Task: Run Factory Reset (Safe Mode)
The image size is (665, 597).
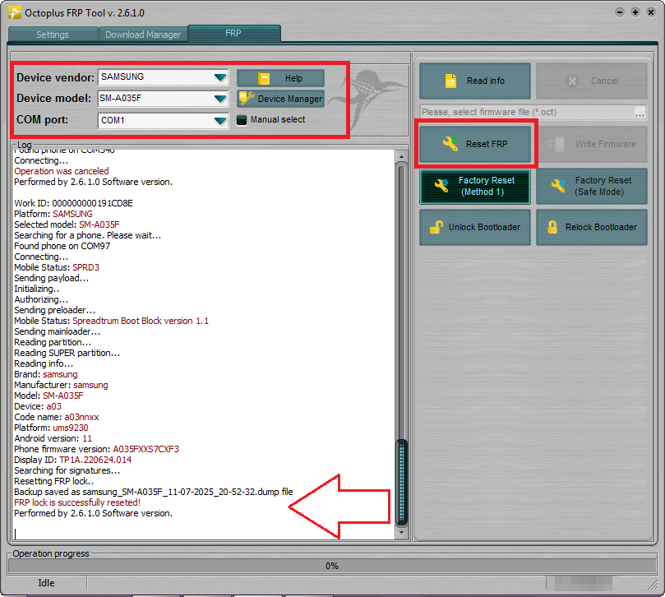Action: click(592, 187)
